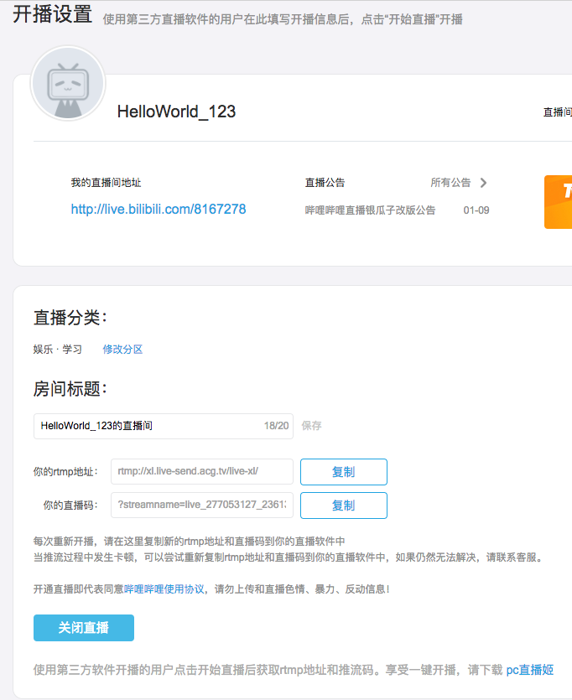Viewport: 572px width, 700px height.
Task: Open the 所有公告 announcements list
Action: tap(450, 183)
